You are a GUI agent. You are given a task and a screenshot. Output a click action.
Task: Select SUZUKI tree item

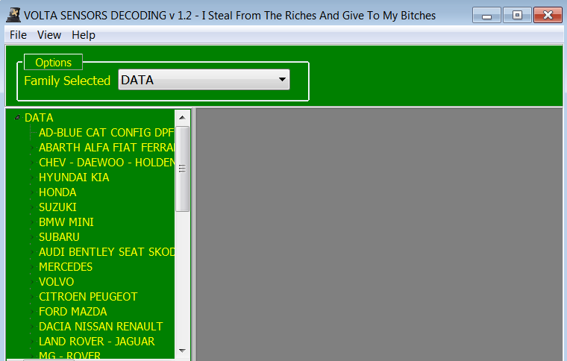coord(57,207)
